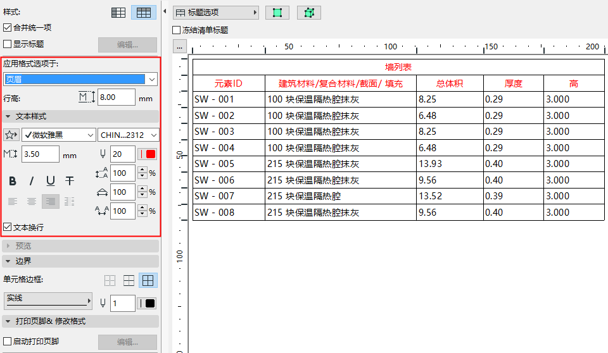This screenshot has width=608, height=353.
Task: Open the 标题选项 dropdown
Action: click(216, 13)
